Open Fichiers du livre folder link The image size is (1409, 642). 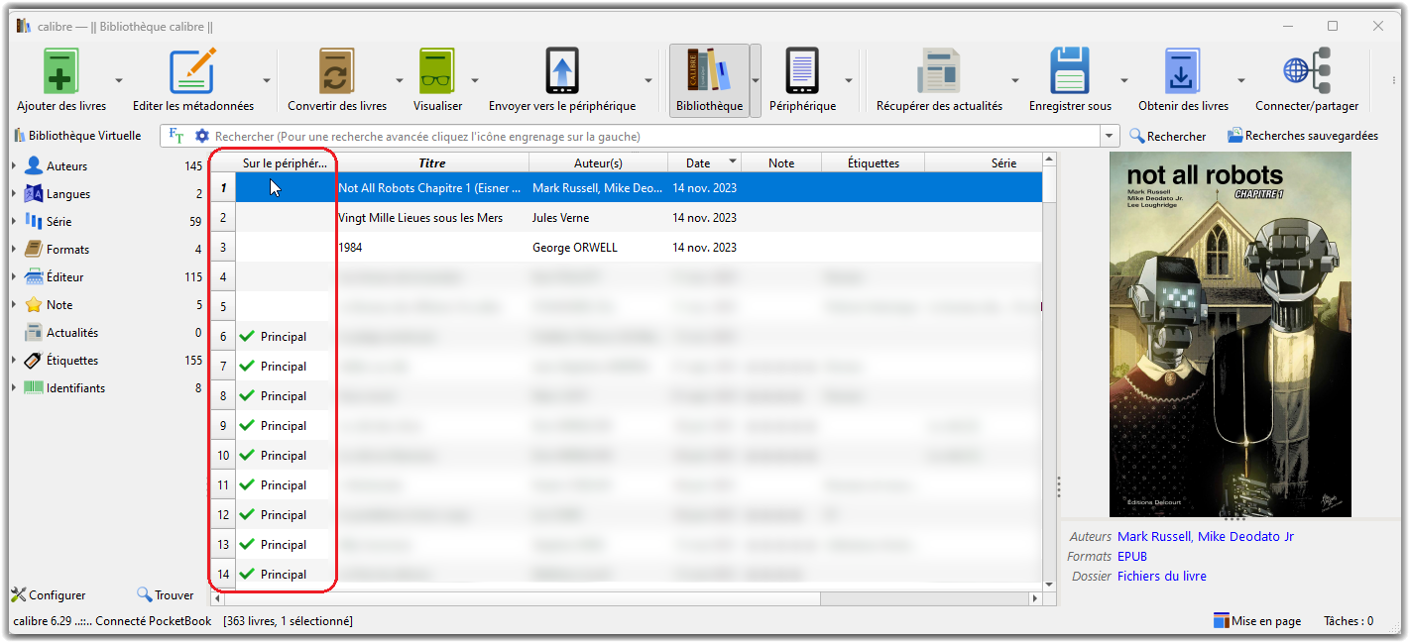1161,576
